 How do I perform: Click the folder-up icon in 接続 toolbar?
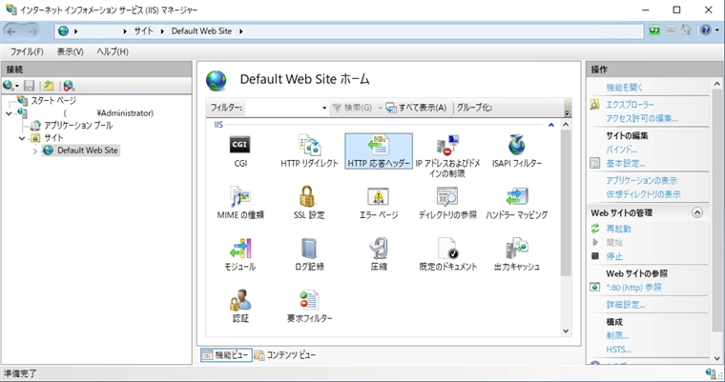(x=49, y=86)
